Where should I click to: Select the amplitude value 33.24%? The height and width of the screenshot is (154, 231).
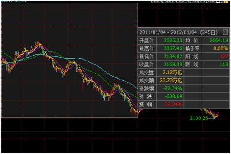tap(173, 104)
